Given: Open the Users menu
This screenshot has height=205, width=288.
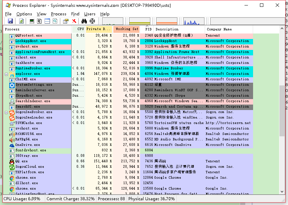Looking at the screenshot, I should pos(90,14).
